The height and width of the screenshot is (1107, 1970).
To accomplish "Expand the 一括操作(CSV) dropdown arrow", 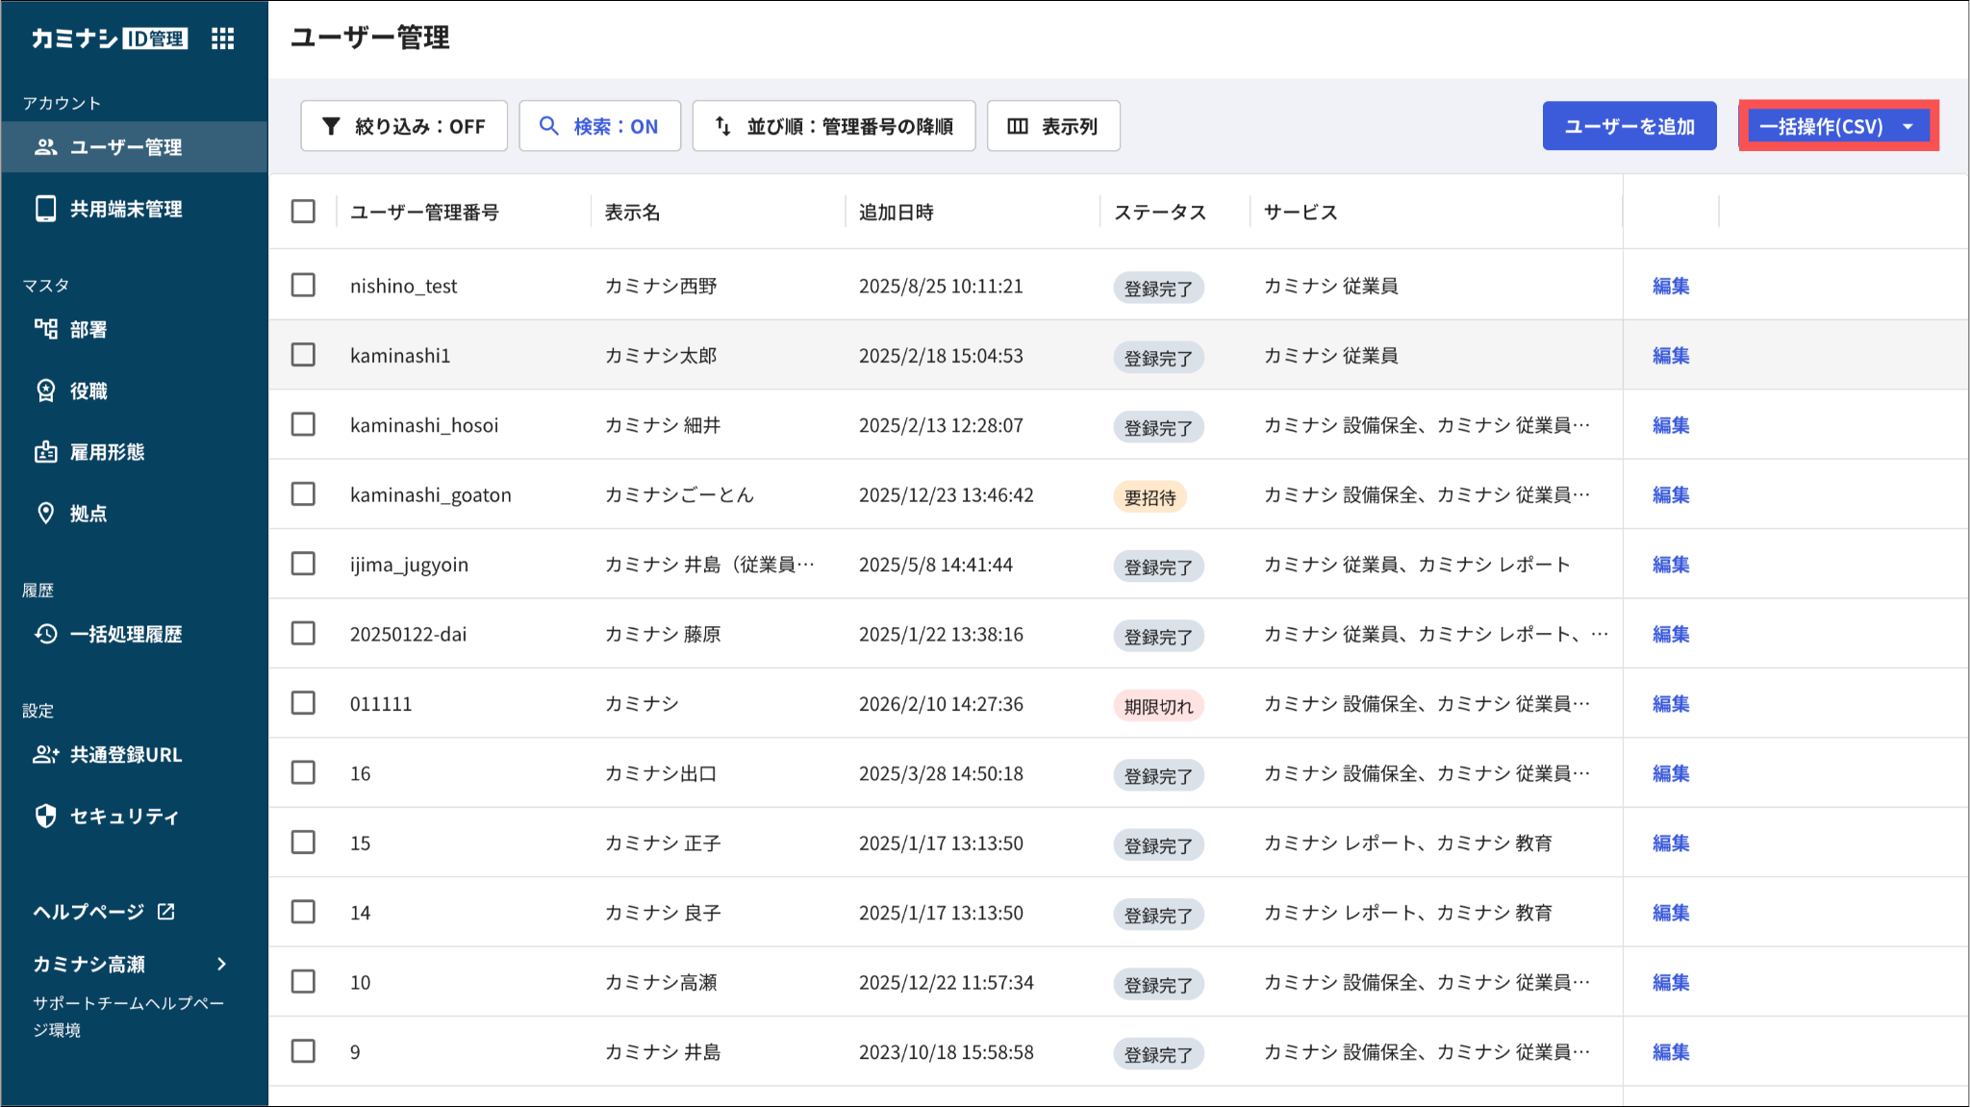I will tap(1908, 126).
